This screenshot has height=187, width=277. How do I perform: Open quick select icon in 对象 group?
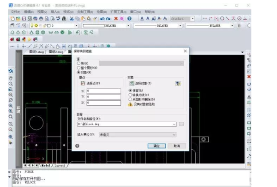tap(177, 84)
